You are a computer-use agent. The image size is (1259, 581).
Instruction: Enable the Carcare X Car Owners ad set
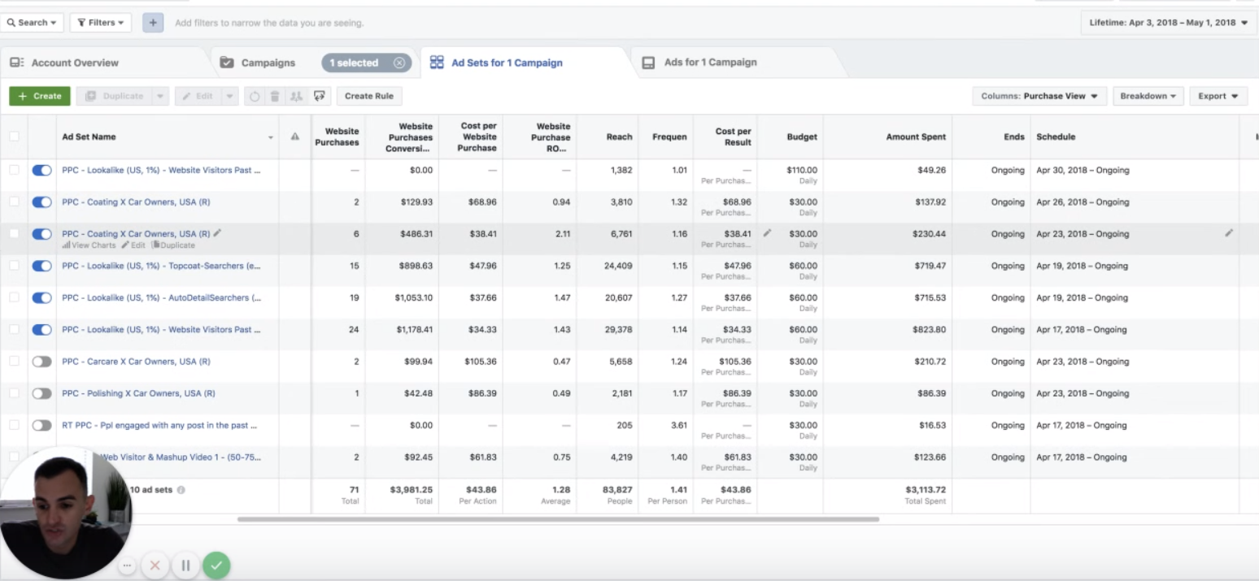tap(41, 362)
